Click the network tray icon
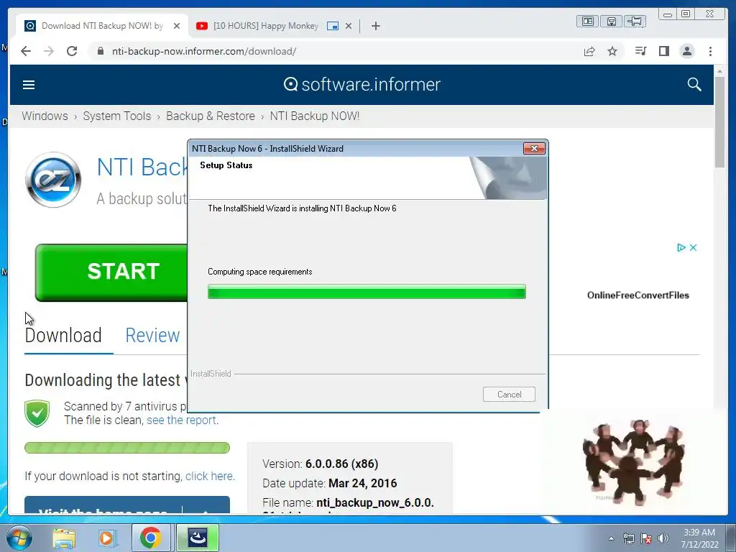Screen dimensions: 736x552 (x=628, y=538)
